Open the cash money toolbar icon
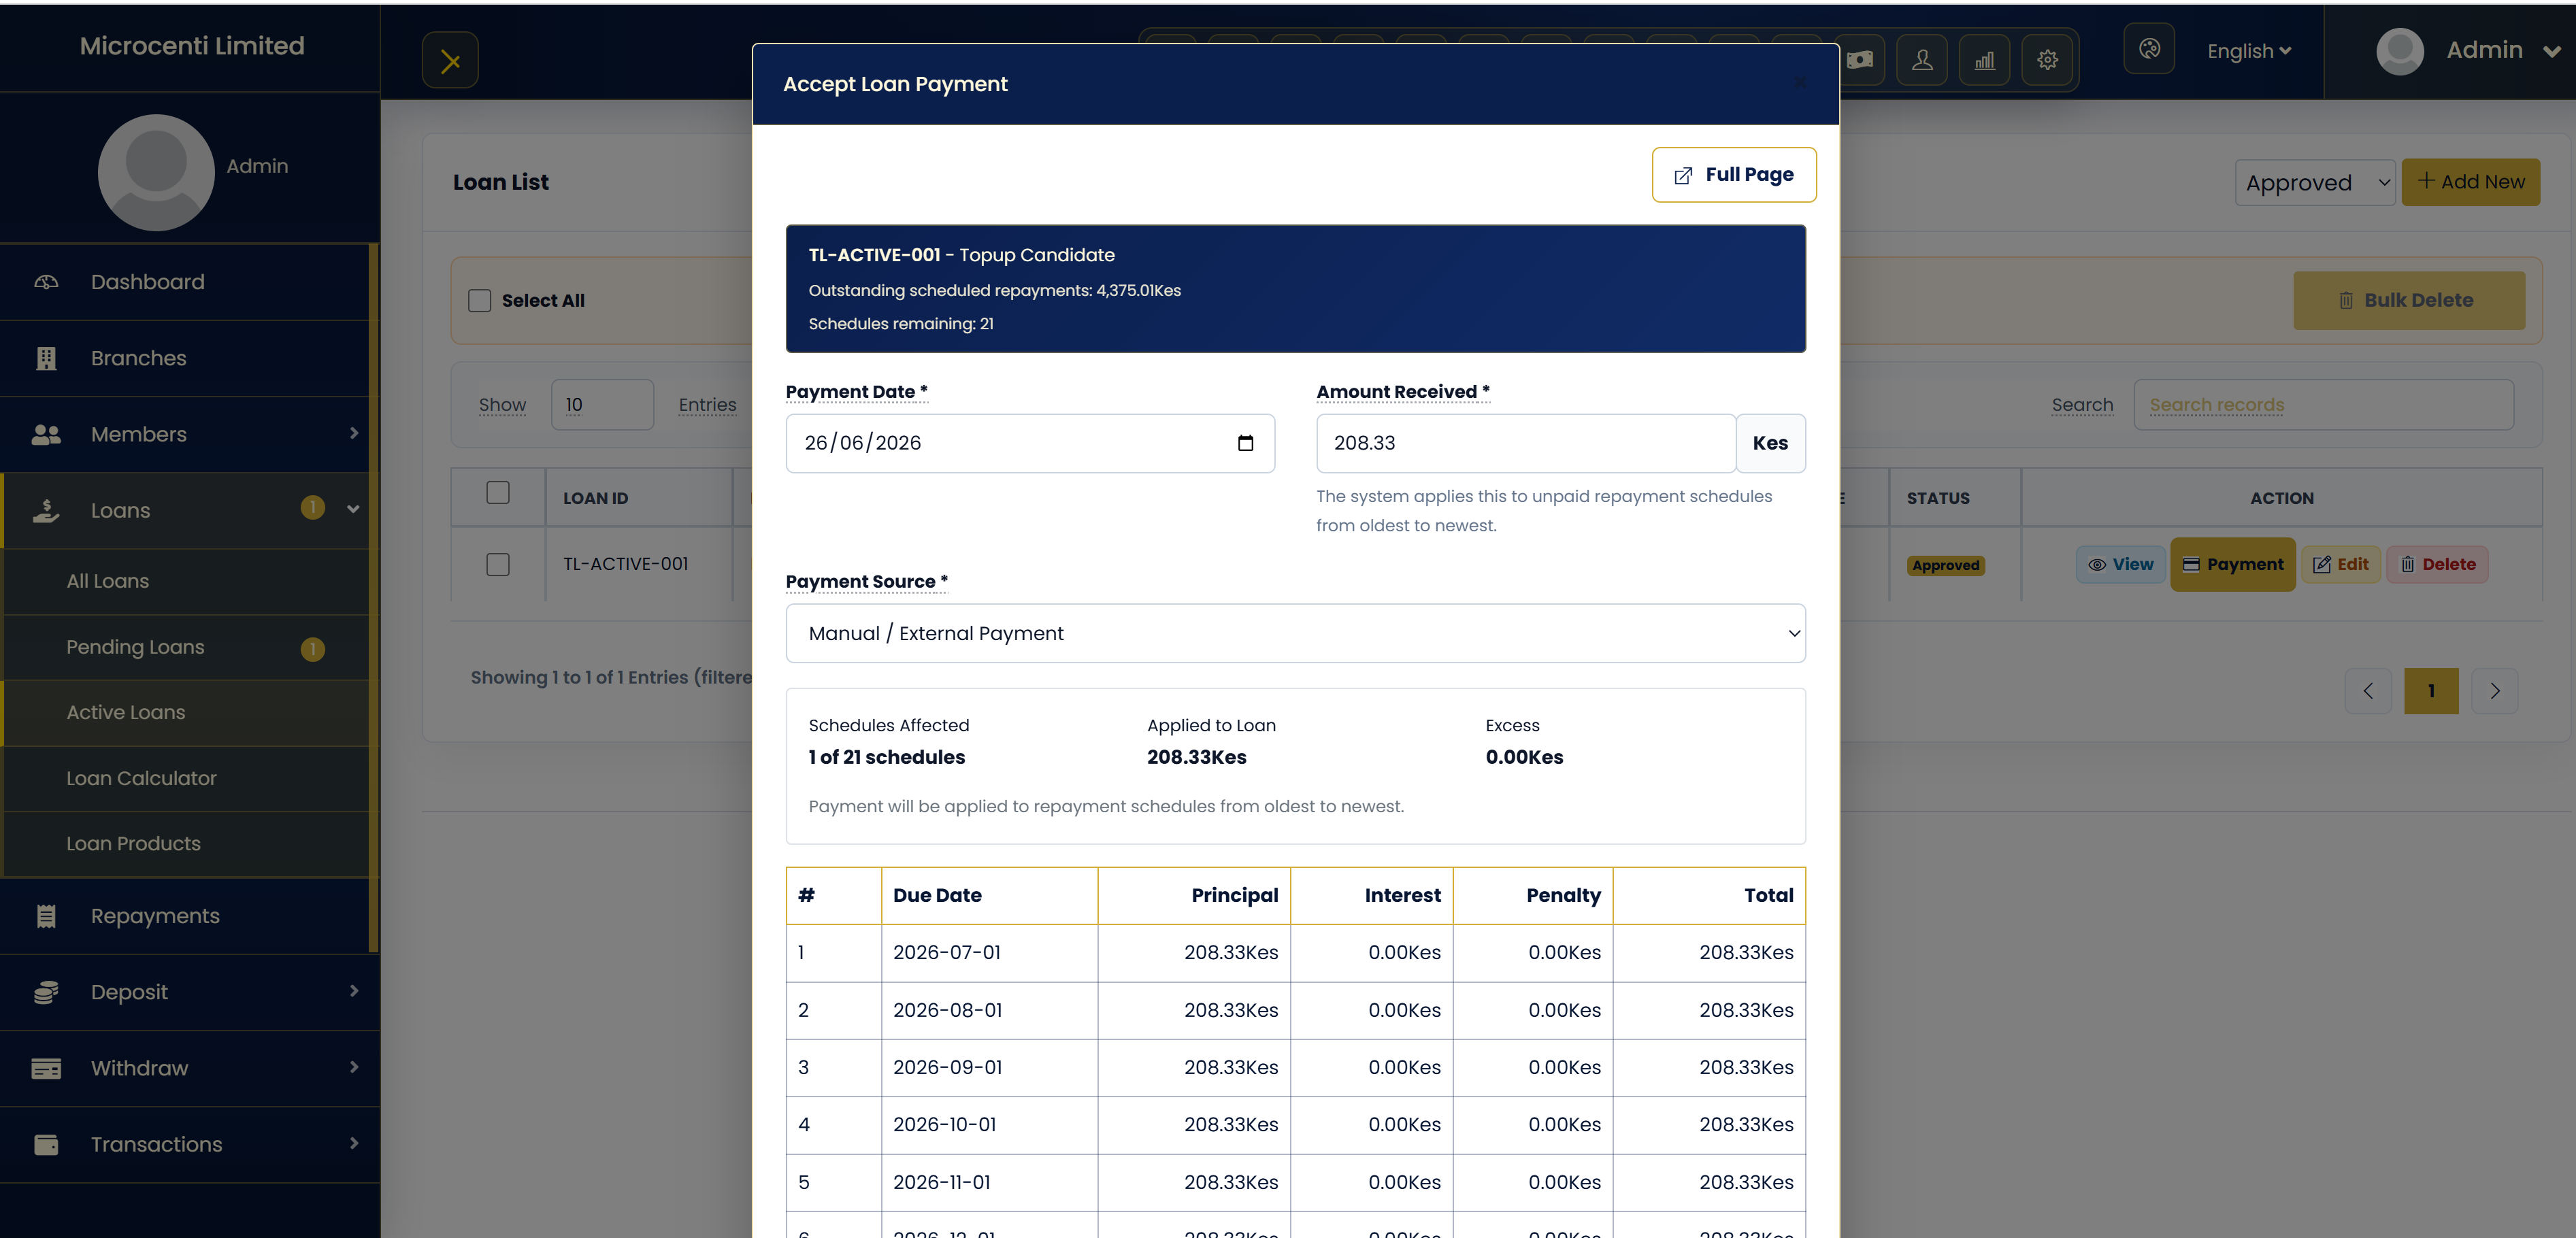 coord(1860,60)
